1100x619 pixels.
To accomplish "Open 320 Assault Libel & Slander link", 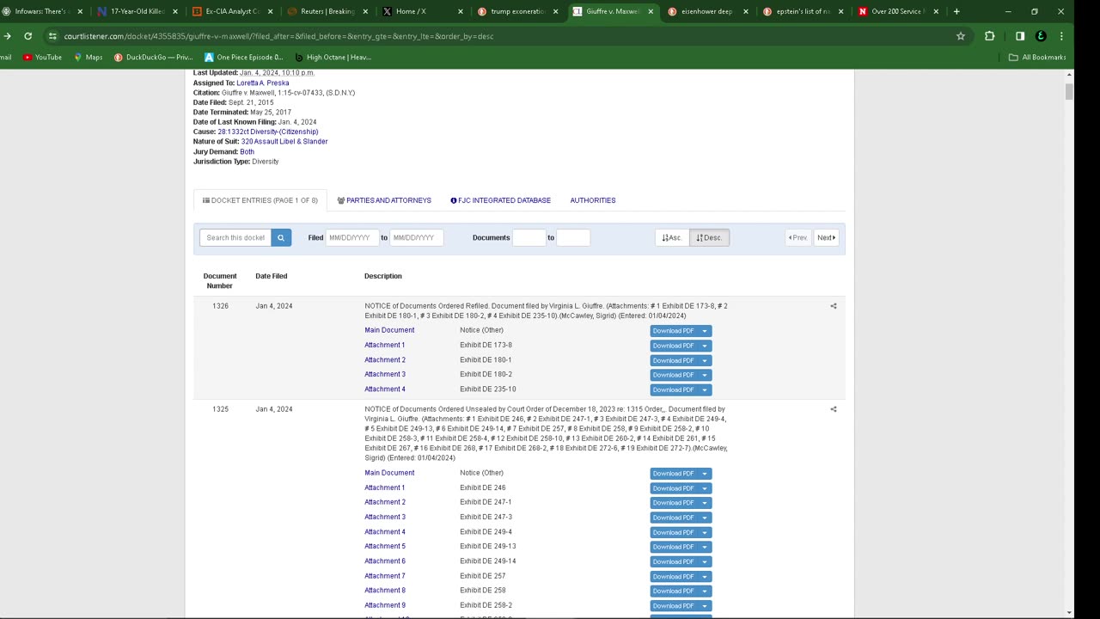I will coord(284,141).
